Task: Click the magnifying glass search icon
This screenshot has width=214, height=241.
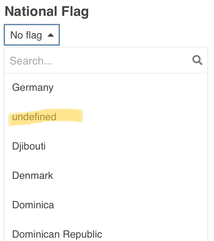Action: [x=197, y=60]
